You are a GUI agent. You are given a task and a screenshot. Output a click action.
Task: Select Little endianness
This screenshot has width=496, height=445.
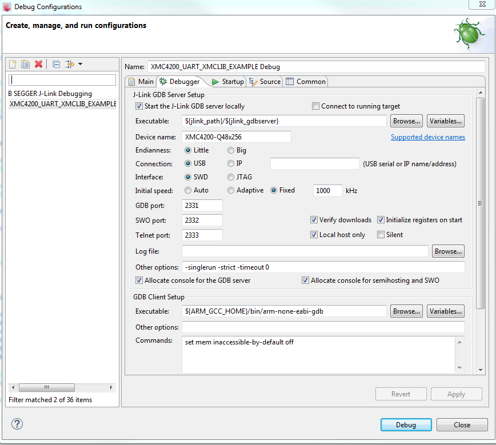188,150
